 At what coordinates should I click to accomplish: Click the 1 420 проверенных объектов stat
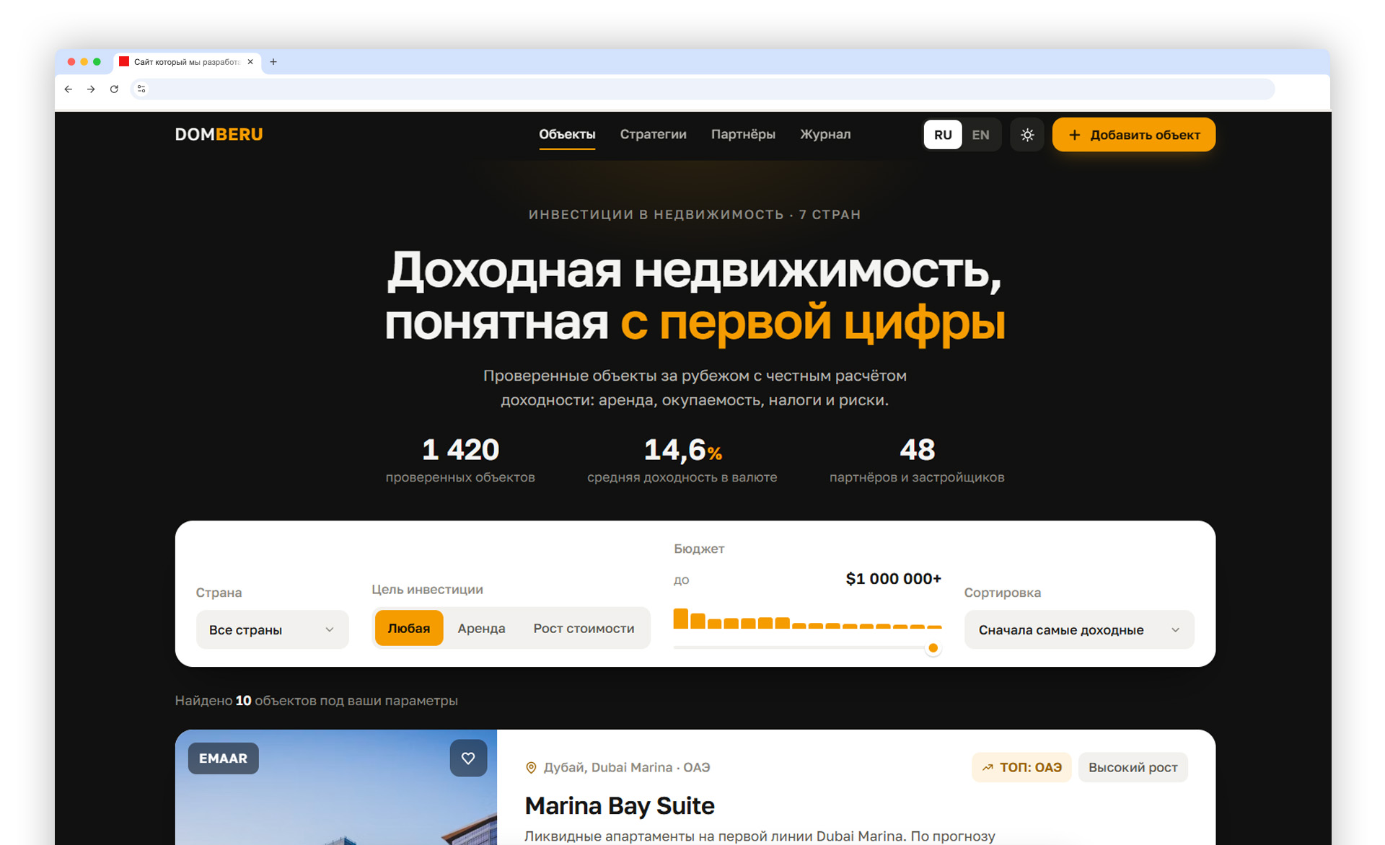tap(460, 460)
